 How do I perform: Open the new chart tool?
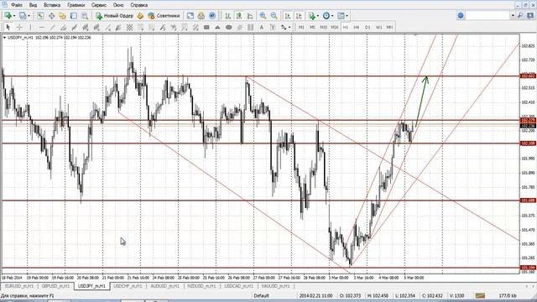[x=8, y=16]
